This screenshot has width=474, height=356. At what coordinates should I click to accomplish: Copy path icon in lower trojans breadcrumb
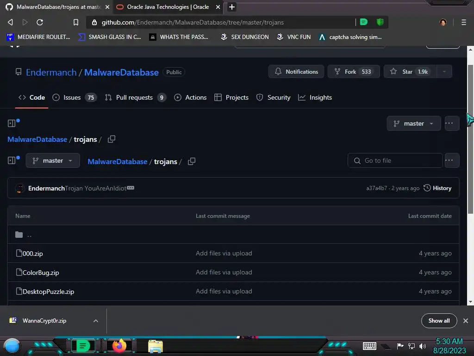tap(192, 161)
